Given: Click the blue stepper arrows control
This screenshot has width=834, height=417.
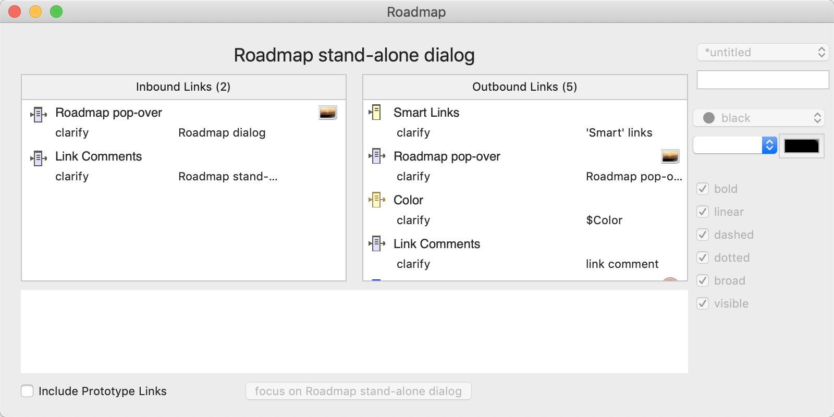Looking at the screenshot, I should coord(768,145).
